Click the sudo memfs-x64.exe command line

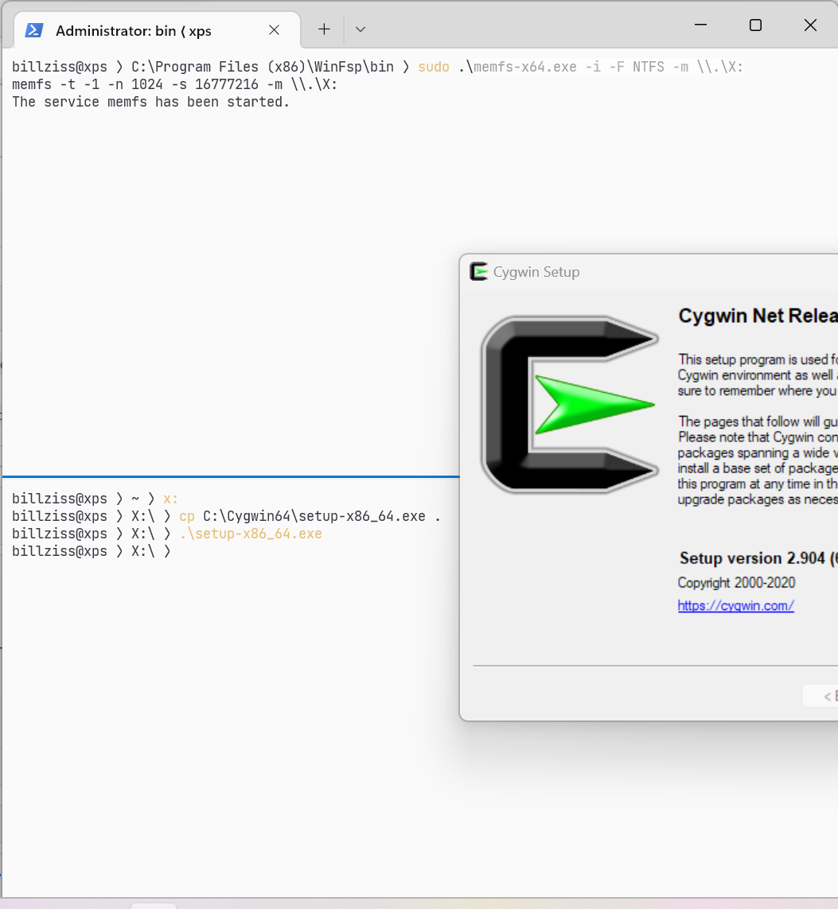(x=377, y=67)
